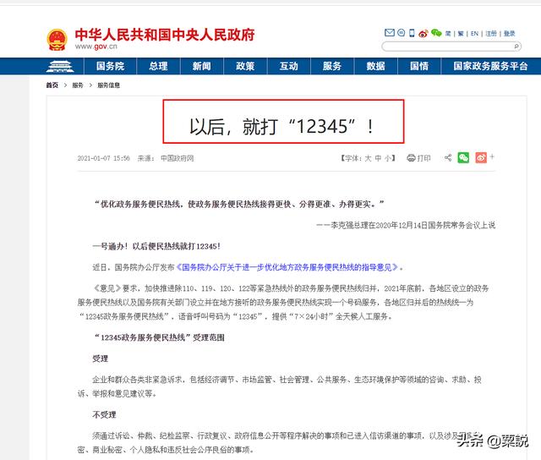Share article via red Weibo icon
Screen dimensions: 541x460
[481, 158]
